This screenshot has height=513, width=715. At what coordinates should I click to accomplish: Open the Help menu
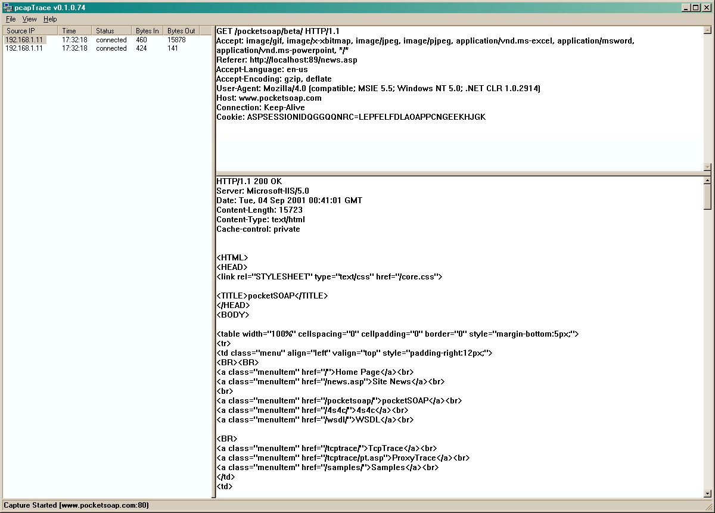click(50, 19)
